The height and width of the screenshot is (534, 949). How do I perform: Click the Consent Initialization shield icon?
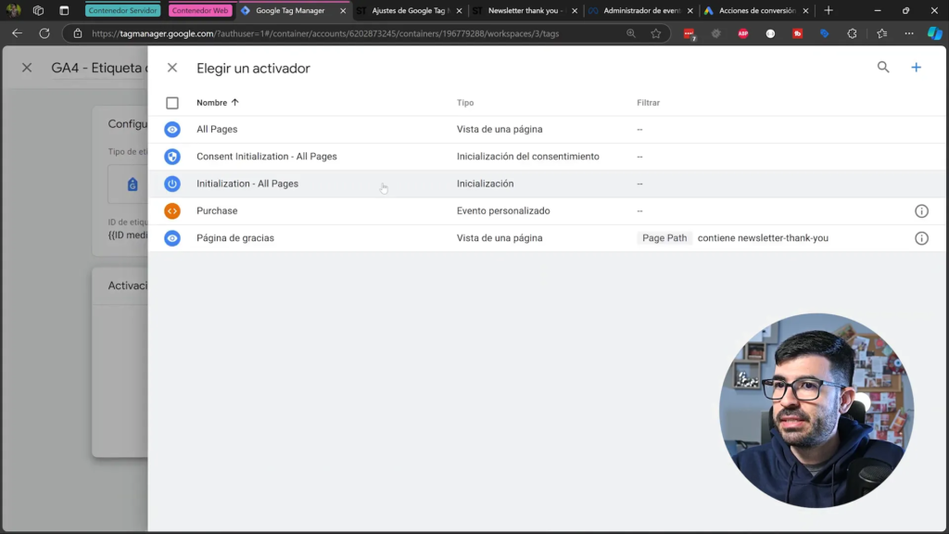pos(171,157)
